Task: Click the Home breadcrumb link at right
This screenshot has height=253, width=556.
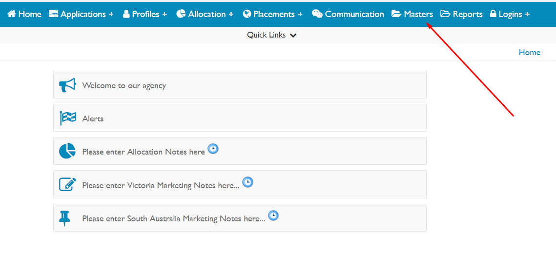Action: 530,53
